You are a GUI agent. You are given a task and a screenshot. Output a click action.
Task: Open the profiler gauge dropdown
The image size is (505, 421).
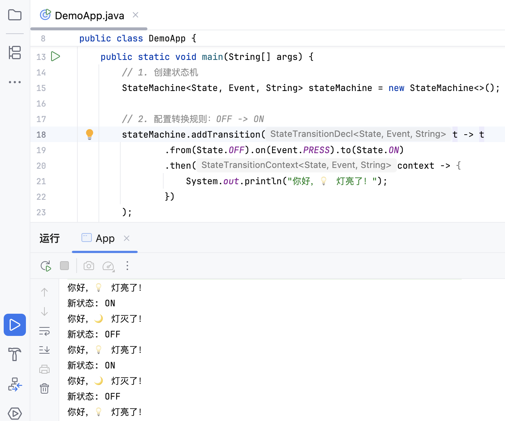tap(108, 266)
